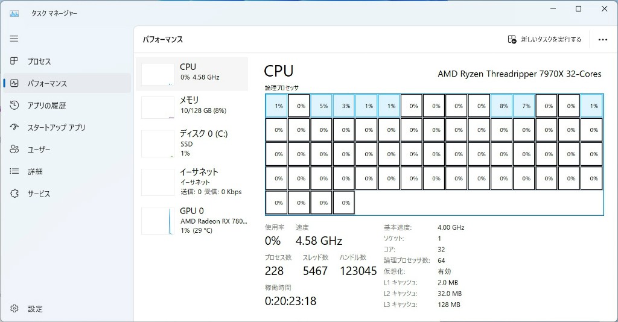
Task: Select the メモリ performance item
Action: point(192,107)
